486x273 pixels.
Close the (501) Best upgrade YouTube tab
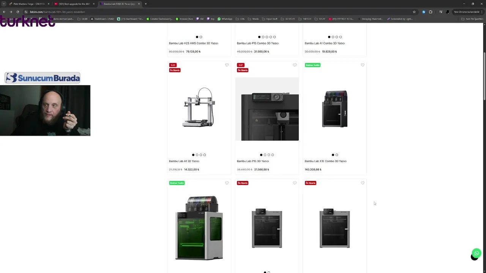tap(94, 4)
